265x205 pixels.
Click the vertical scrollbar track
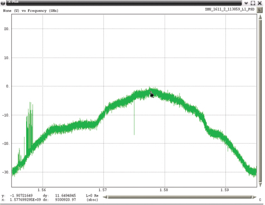tap(260, 101)
